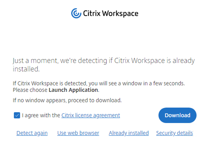Click the Citrix Workspace title text

[x=110, y=13]
